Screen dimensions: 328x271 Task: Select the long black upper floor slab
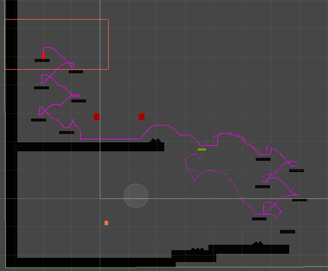point(91,147)
